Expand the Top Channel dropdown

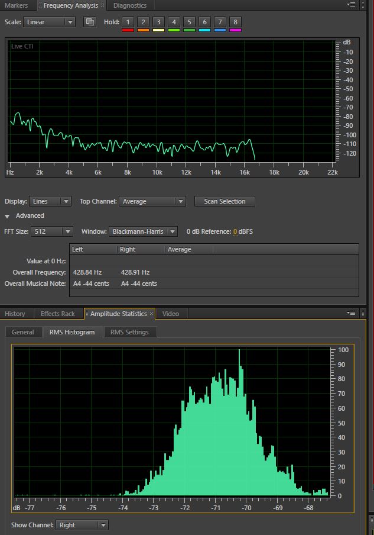point(152,201)
